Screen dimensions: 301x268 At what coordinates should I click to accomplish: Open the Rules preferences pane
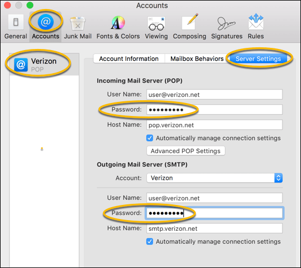255,27
